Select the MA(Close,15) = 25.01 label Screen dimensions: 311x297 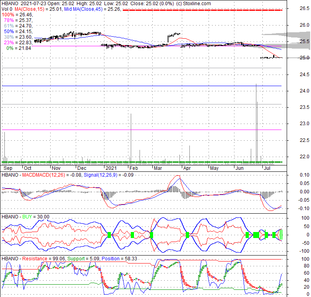pos(38,9)
